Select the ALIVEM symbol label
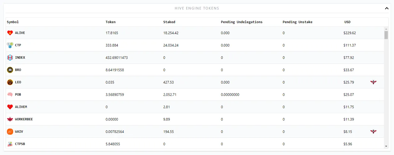Viewport: 394px width, 155px height. click(21, 107)
